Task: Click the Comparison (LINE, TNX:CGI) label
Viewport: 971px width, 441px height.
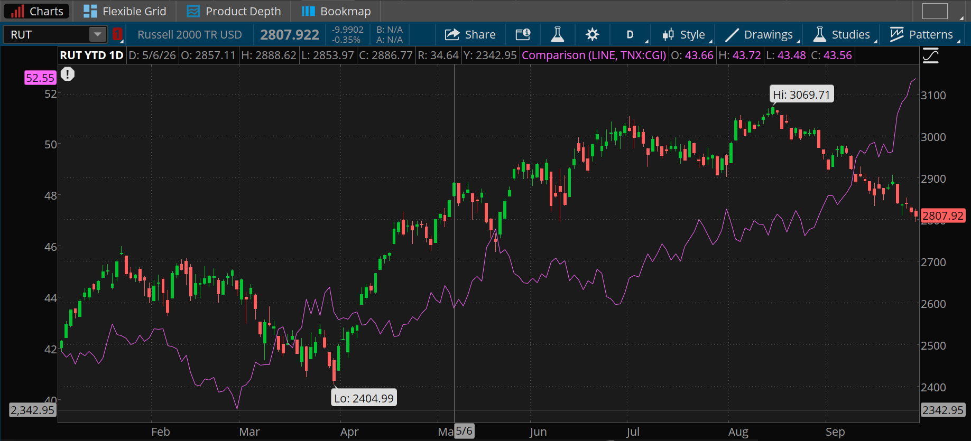Action: tap(594, 55)
